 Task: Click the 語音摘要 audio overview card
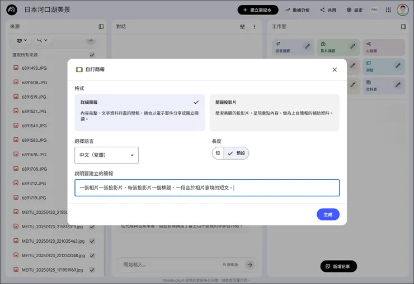click(x=293, y=47)
